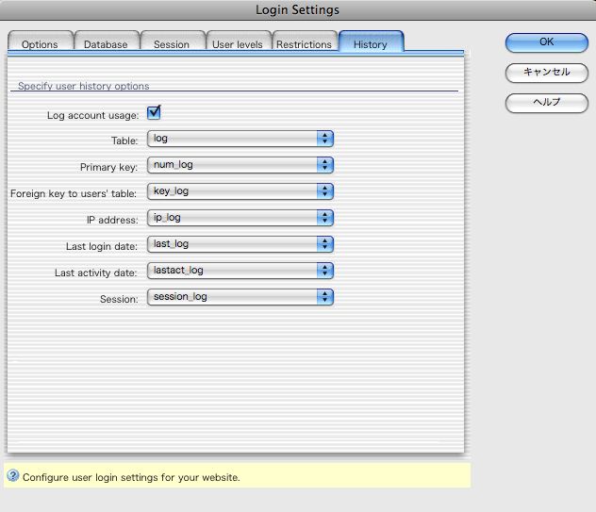Confirm settings with the OK button
Screen dimensions: 596x512
pos(547,42)
